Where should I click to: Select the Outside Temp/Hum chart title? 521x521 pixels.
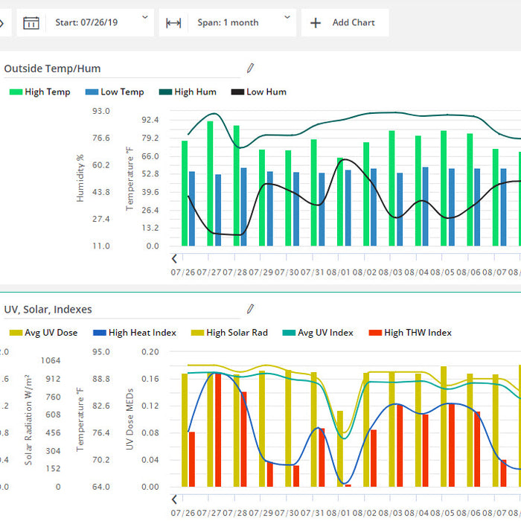tap(52, 68)
